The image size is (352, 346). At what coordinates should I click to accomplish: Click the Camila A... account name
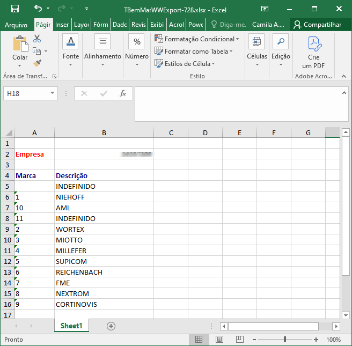coord(268,25)
